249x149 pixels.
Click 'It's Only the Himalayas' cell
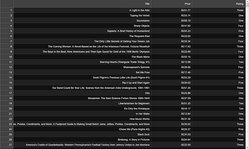[82, 109]
